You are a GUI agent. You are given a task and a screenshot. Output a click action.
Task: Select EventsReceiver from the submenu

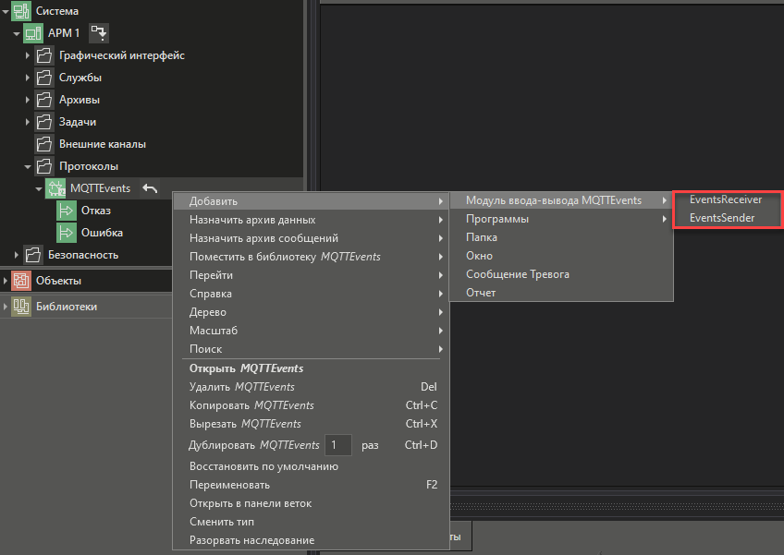pos(725,200)
